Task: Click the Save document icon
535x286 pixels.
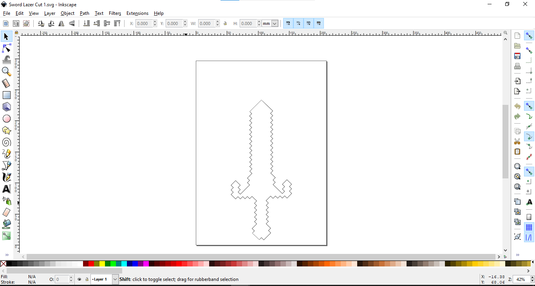Action: pyautogui.click(x=517, y=56)
